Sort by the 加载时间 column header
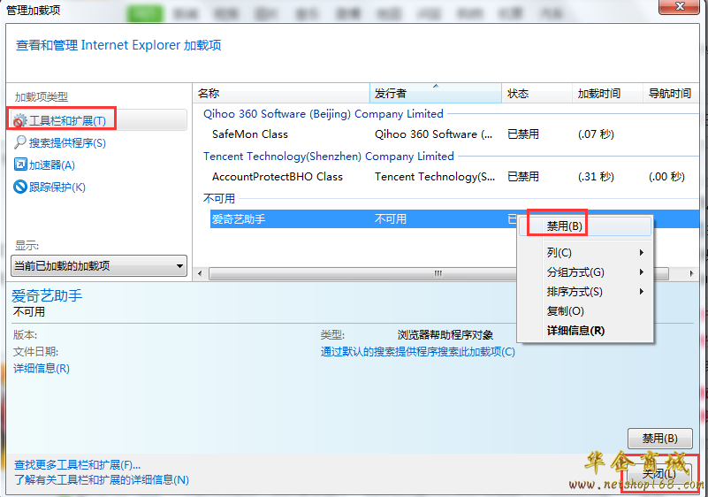The image size is (708, 497). tap(607, 94)
